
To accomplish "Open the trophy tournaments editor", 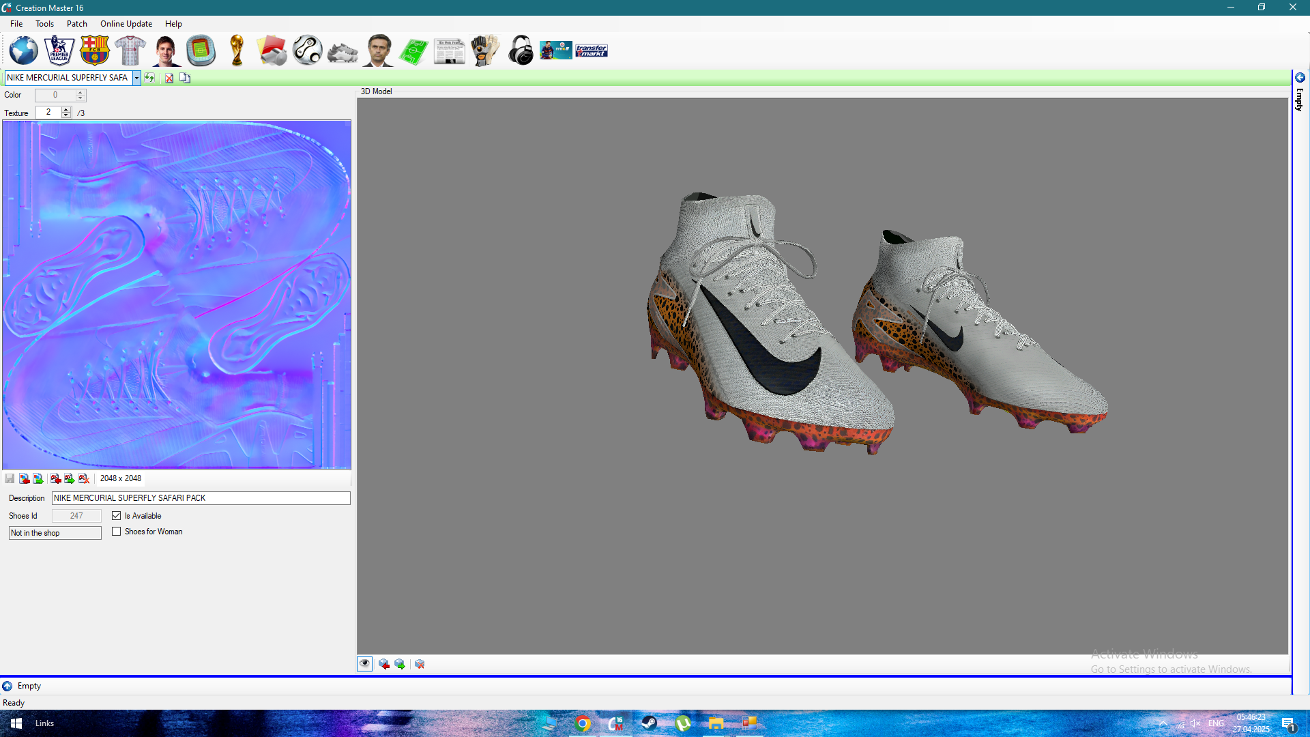I will [237, 50].
